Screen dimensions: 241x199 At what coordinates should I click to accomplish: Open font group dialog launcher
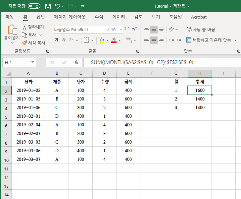tap(138, 51)
